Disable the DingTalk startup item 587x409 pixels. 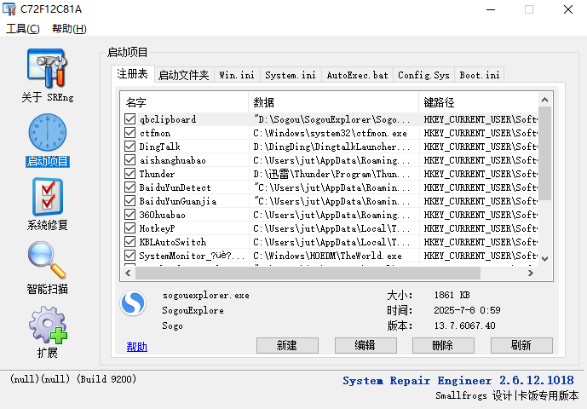[129, 147]
